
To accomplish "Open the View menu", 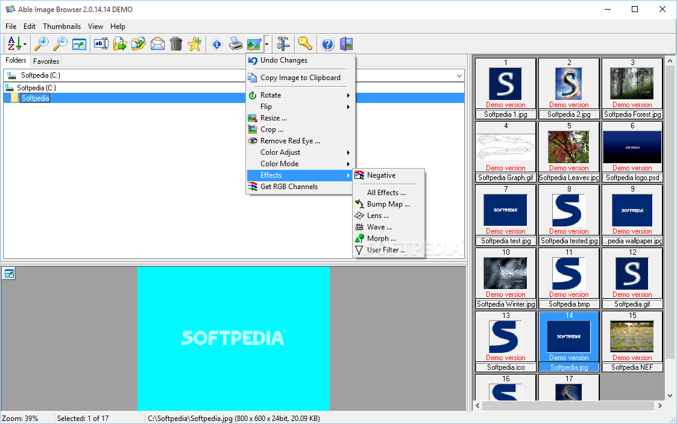I will (95, 26).
